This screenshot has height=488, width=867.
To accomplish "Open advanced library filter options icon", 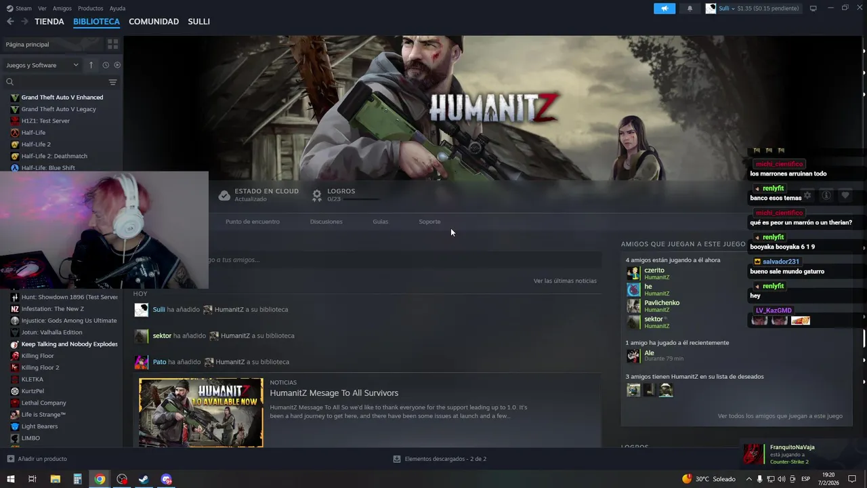I will [x=112, y=82].
